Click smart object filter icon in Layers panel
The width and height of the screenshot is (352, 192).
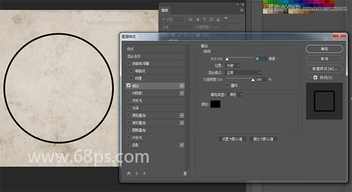[x=218, y=19]
